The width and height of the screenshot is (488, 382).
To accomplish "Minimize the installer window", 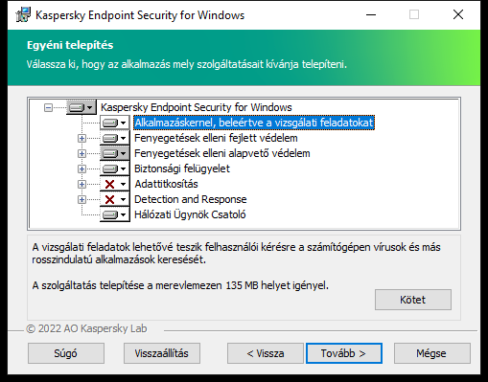I will [x=371, y=14].
